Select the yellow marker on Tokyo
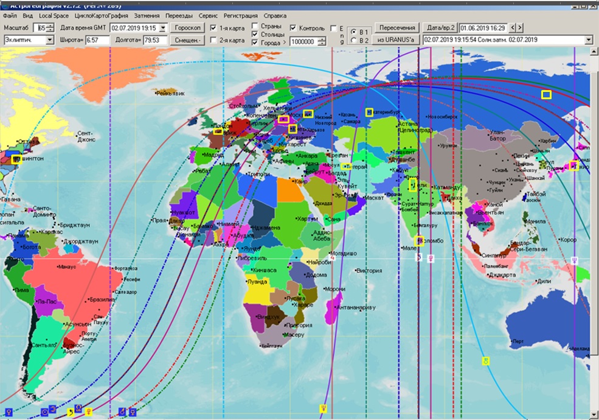Screen dimensions: 599x420 [x=574, y=166]
